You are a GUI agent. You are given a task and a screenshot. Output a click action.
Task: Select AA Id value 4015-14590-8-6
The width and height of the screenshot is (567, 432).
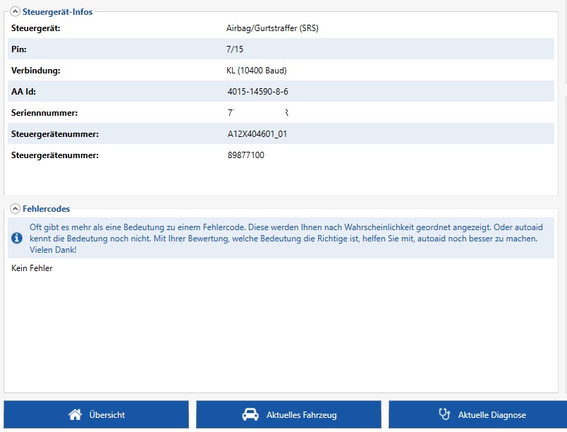pyautogui.click(x=257, y=92)
